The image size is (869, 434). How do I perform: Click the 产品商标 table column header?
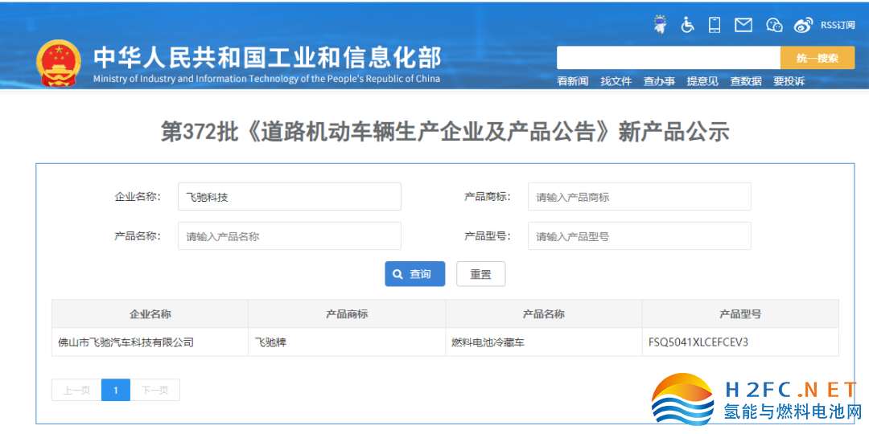point(347,314)
